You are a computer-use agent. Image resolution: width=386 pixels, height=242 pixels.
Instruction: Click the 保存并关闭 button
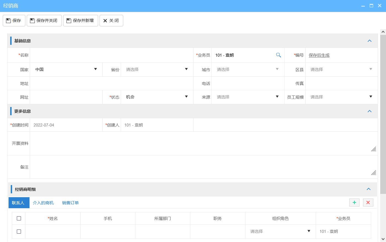(44, 20)
